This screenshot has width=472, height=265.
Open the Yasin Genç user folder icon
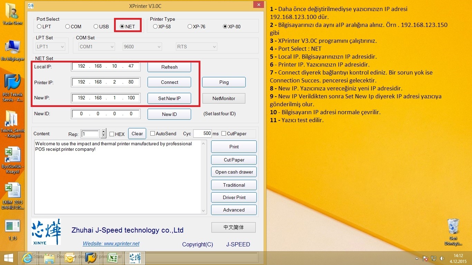[x=13, y=14]
